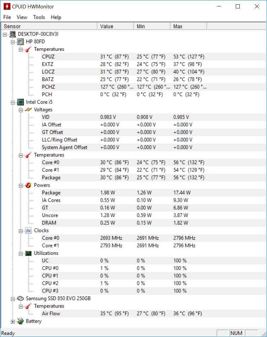Click the Sensor column header

click(x=49, y=26)
